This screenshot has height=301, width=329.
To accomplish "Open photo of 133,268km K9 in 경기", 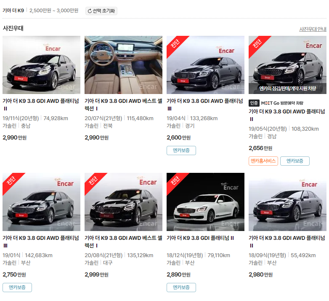I will tap(205, 65).
